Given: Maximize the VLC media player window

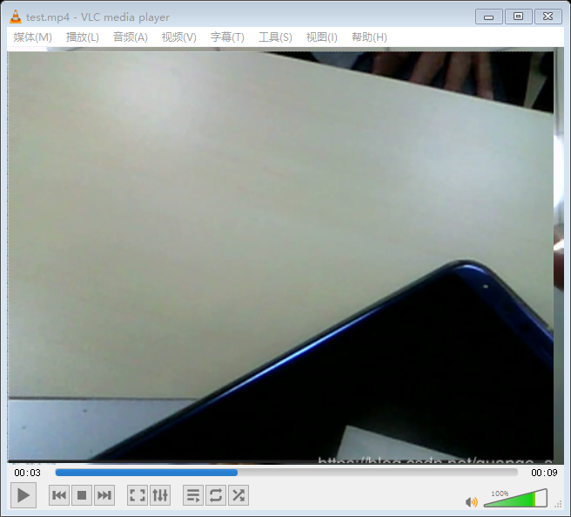Looking at the screenshot, I should (x=518, y=17).
